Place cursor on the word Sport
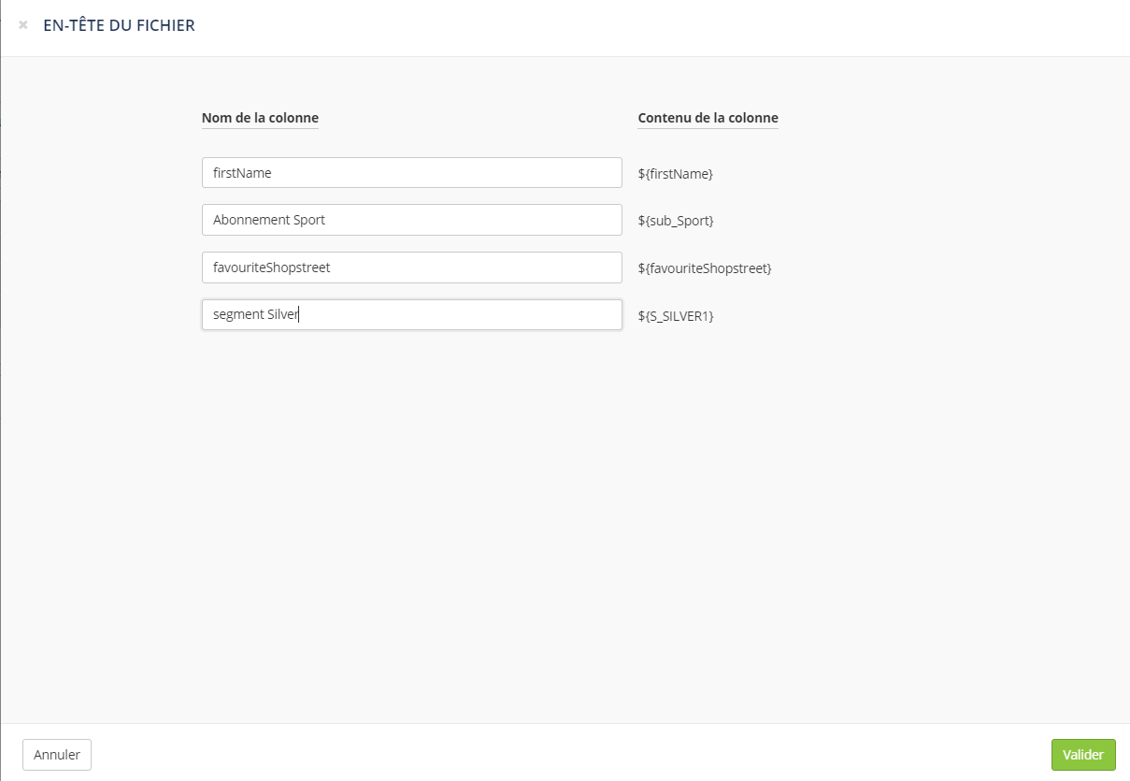Image resolution: width=1130 pixels, height=781 pixels. click(x=308, y=221)
